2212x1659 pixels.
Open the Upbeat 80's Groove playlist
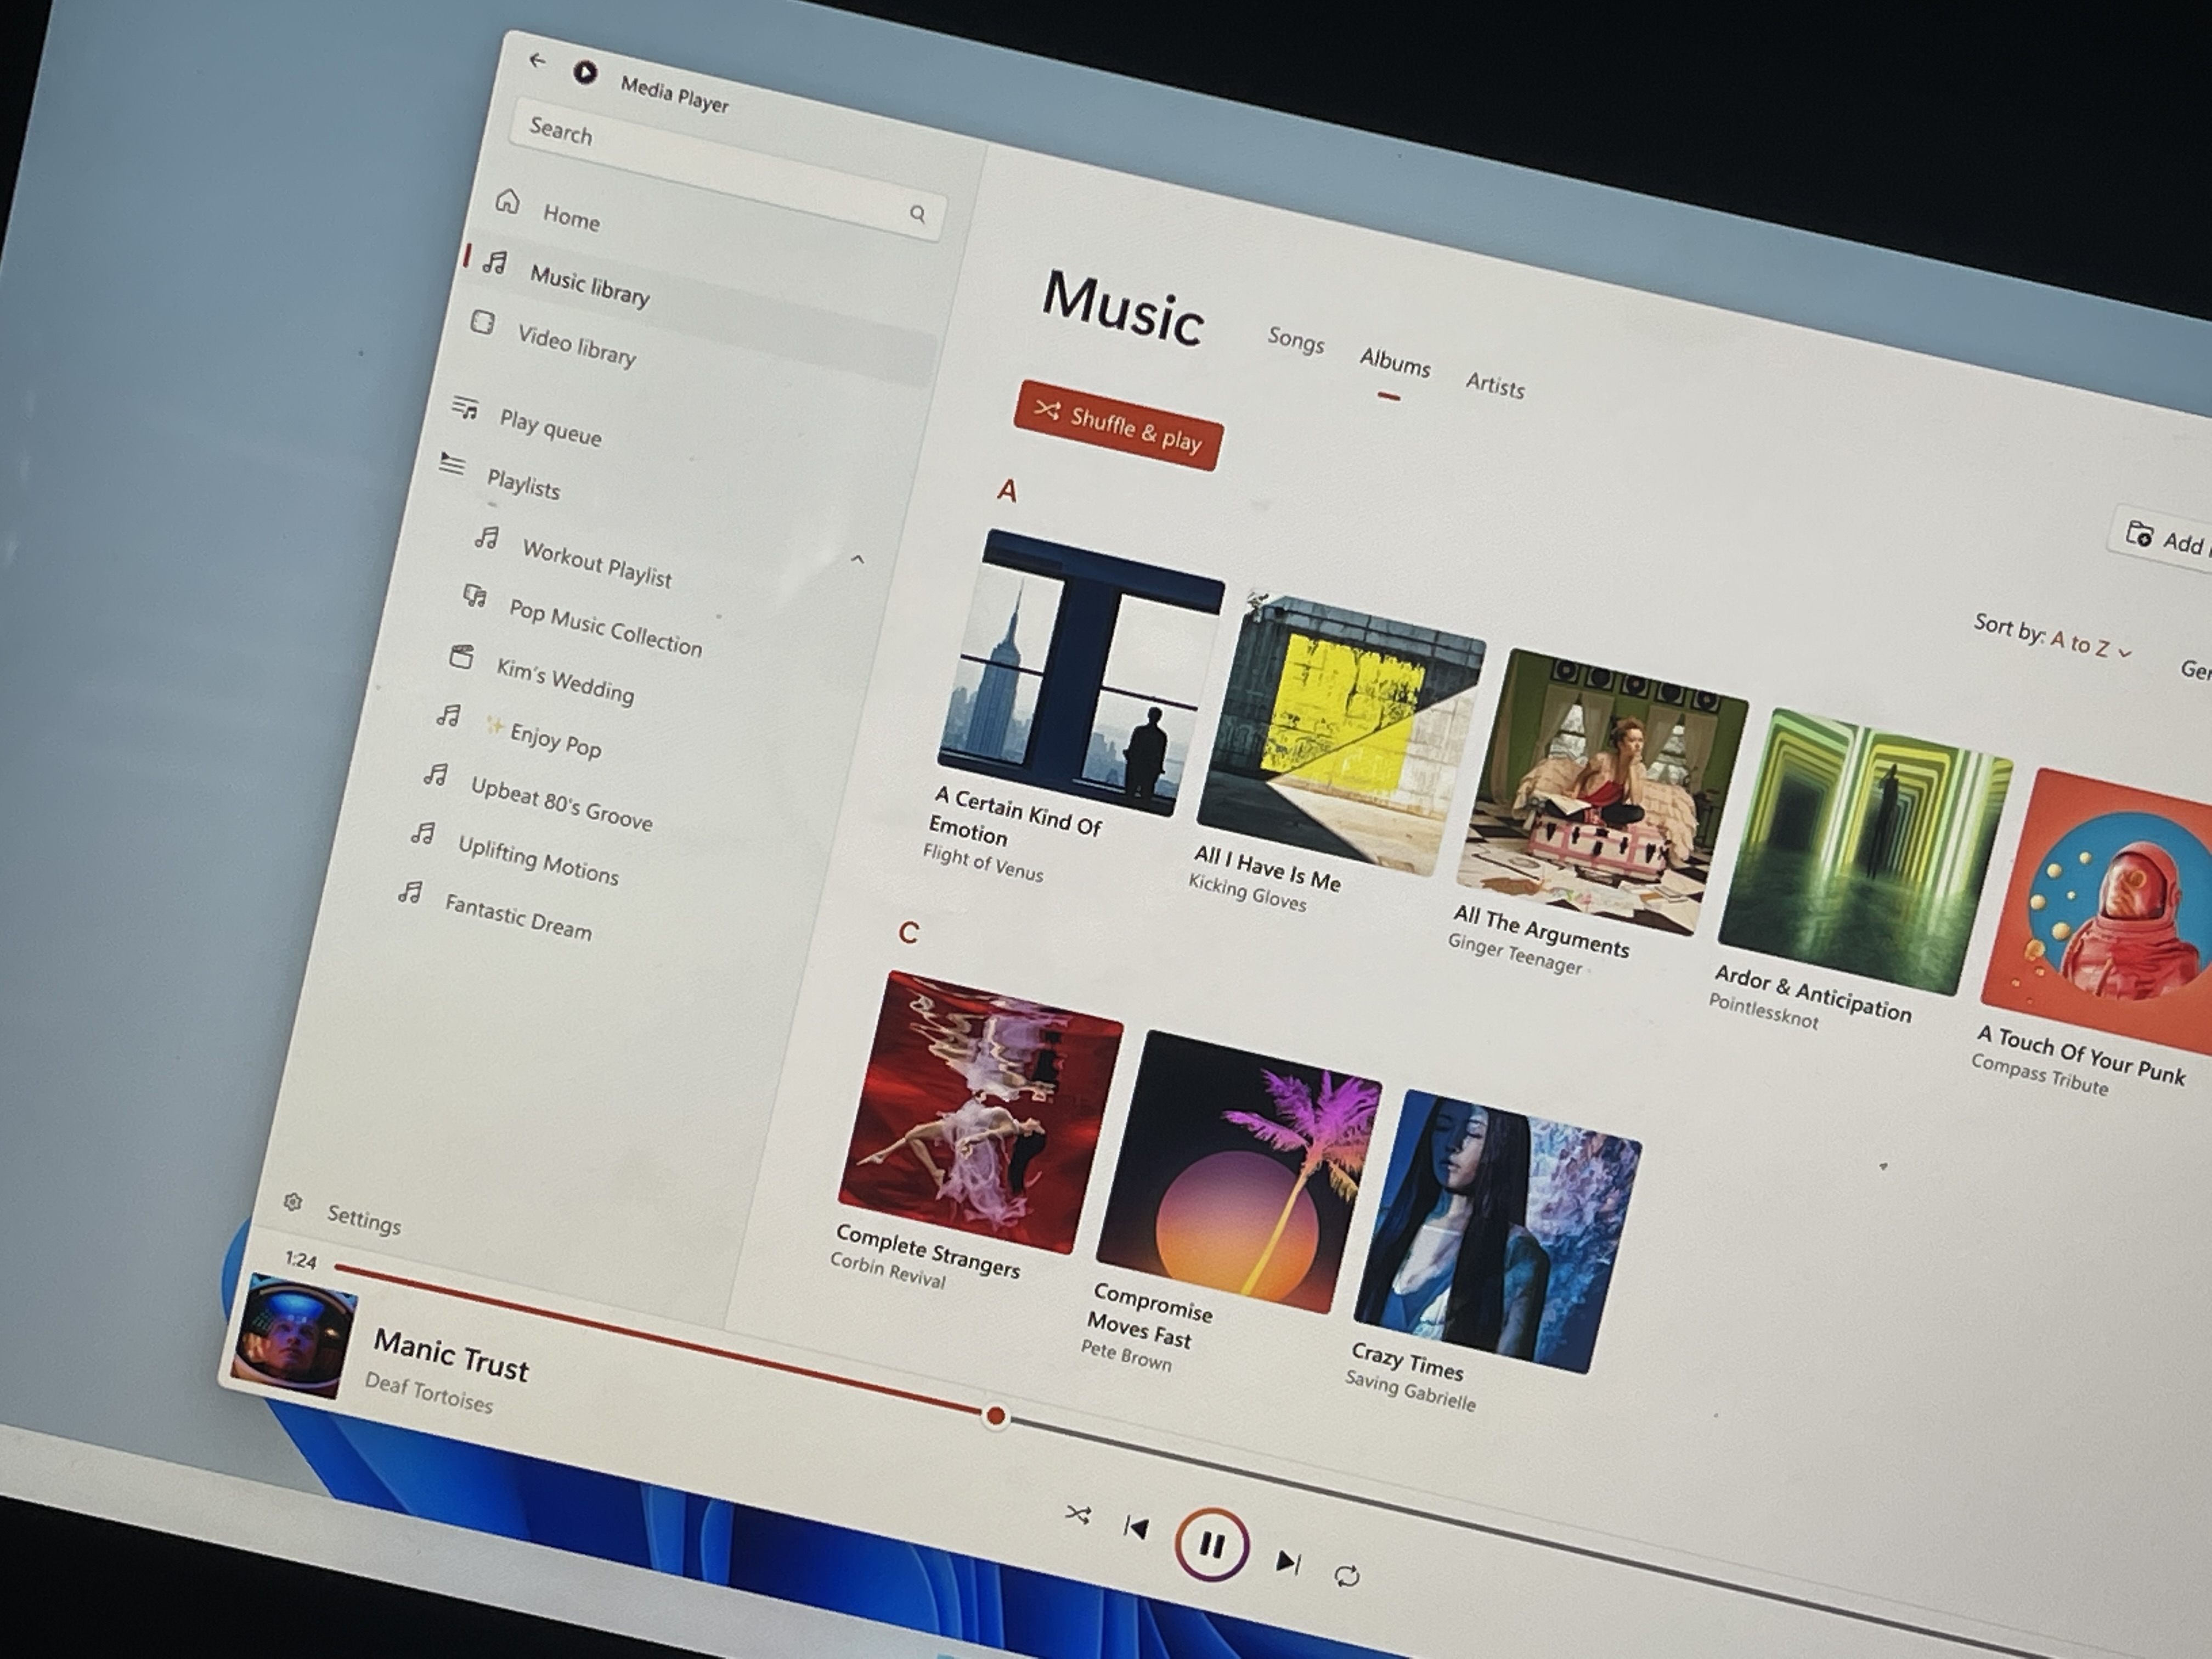(561, 804)
